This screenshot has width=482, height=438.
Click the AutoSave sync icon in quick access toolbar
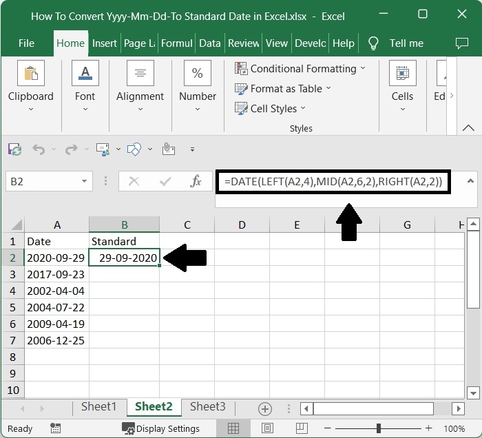pos(14,149)
